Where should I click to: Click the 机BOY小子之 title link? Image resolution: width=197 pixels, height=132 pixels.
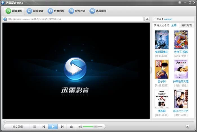click(181, 111)
